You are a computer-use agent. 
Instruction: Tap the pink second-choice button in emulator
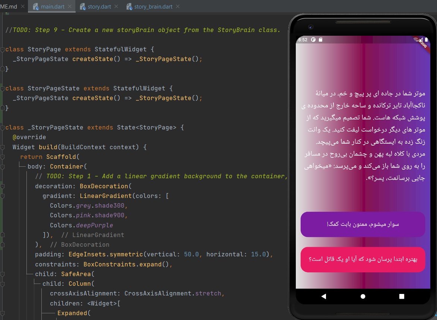click(362, 259)
